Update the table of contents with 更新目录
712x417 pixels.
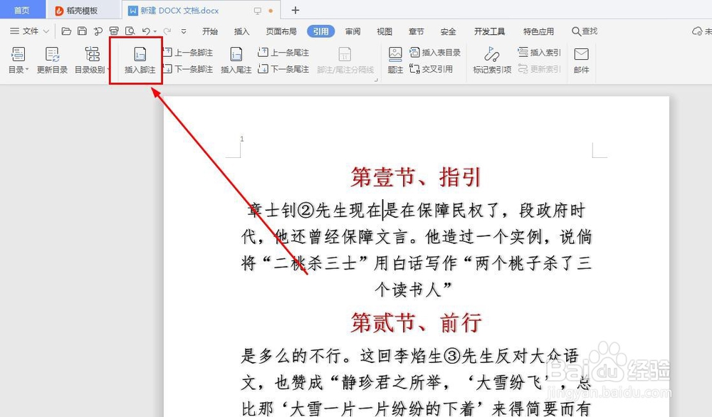click(51, 59)
